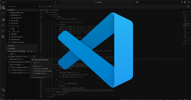Select the second no-bare-except item
The height and width of the screenshot is (100, 191).
pyautogui.click(x=18, y=73)
